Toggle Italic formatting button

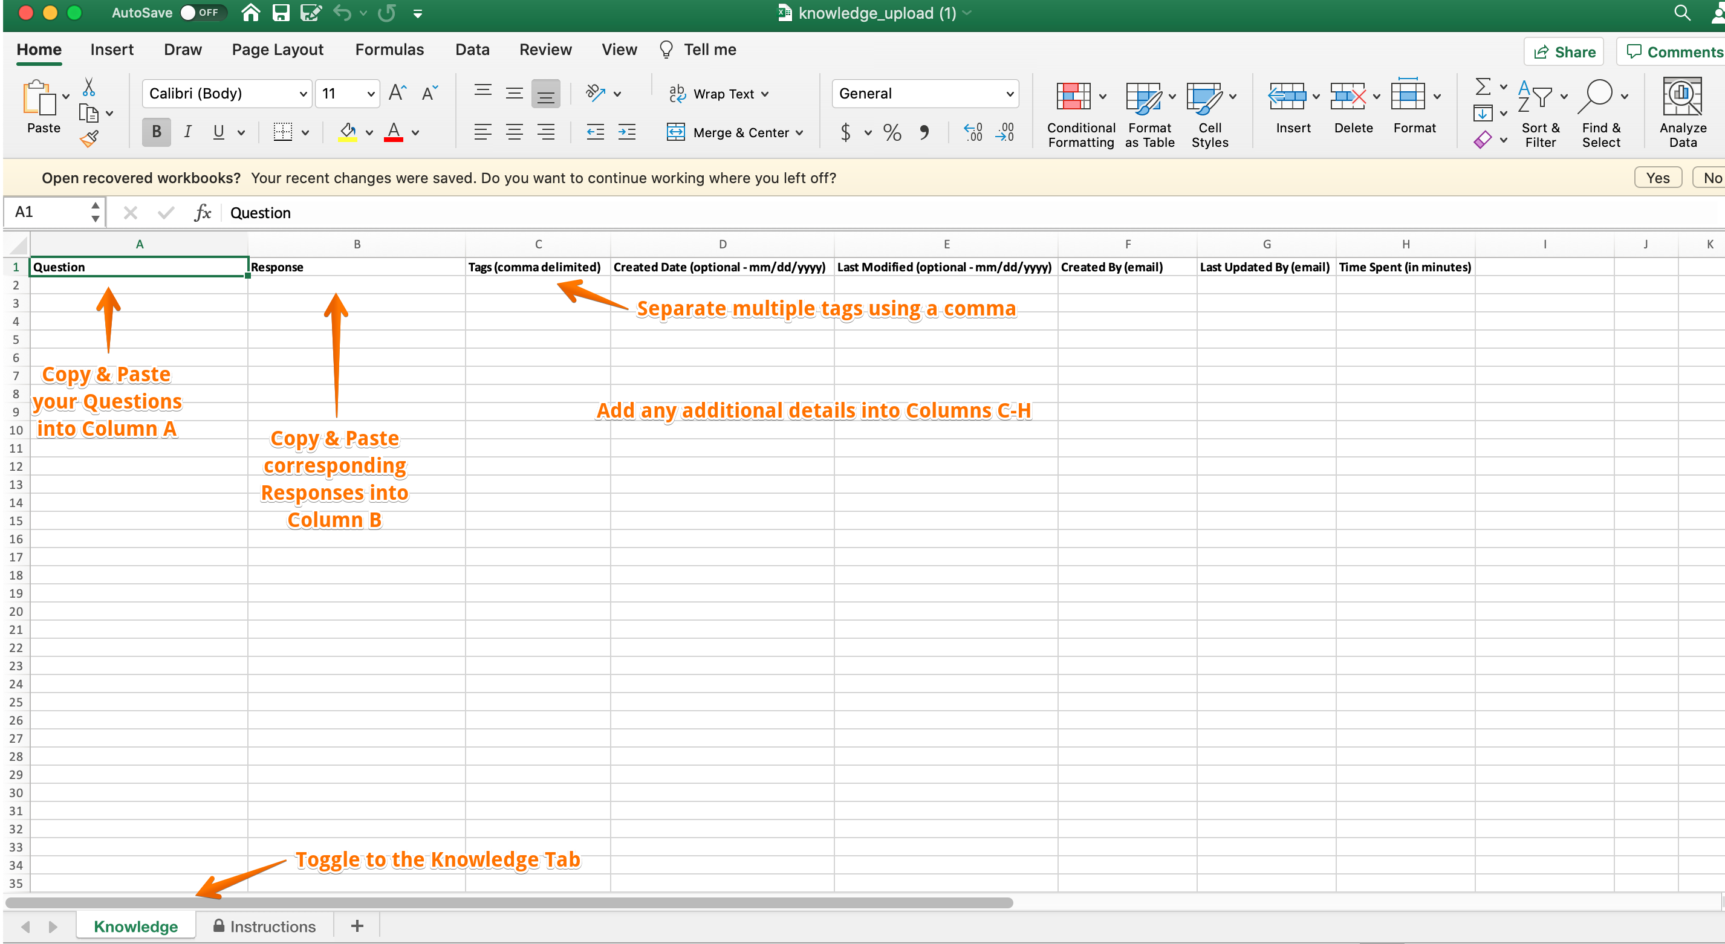pyautogui.click(x=187, y=132)
